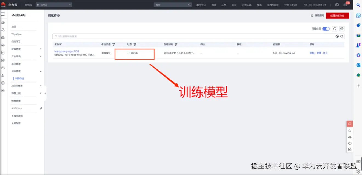Open the messages mail icon with badge
The width and height of the screenshot is (362, 175).
345,5
